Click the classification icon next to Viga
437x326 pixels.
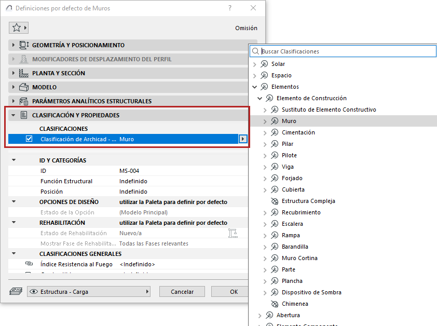pos(275,167)
